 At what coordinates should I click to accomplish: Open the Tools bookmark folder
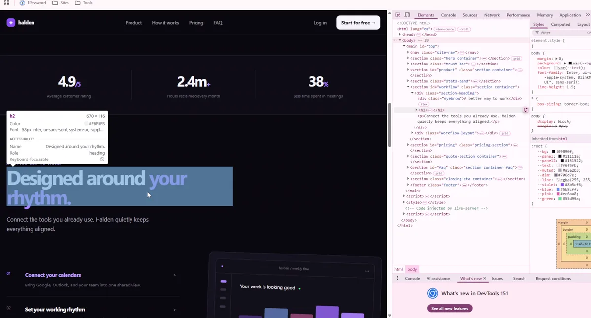tap(84, 3)
